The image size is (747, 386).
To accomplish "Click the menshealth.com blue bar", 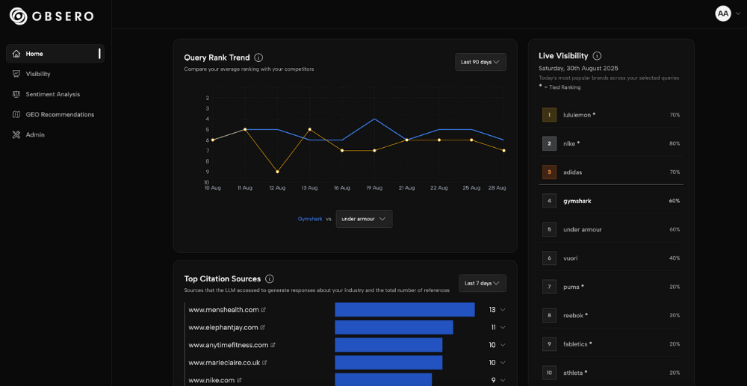I will [405, 310].
